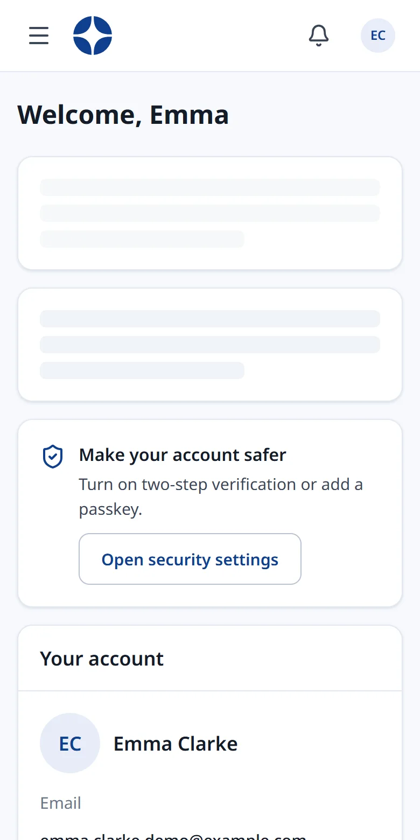Click the middle placeholder bar in second loading card

coord(210,345)
